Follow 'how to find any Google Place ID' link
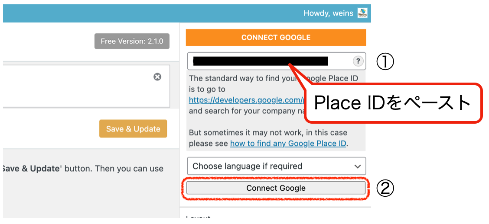Screen dimensions: 489x224 [x=288, y=143]
